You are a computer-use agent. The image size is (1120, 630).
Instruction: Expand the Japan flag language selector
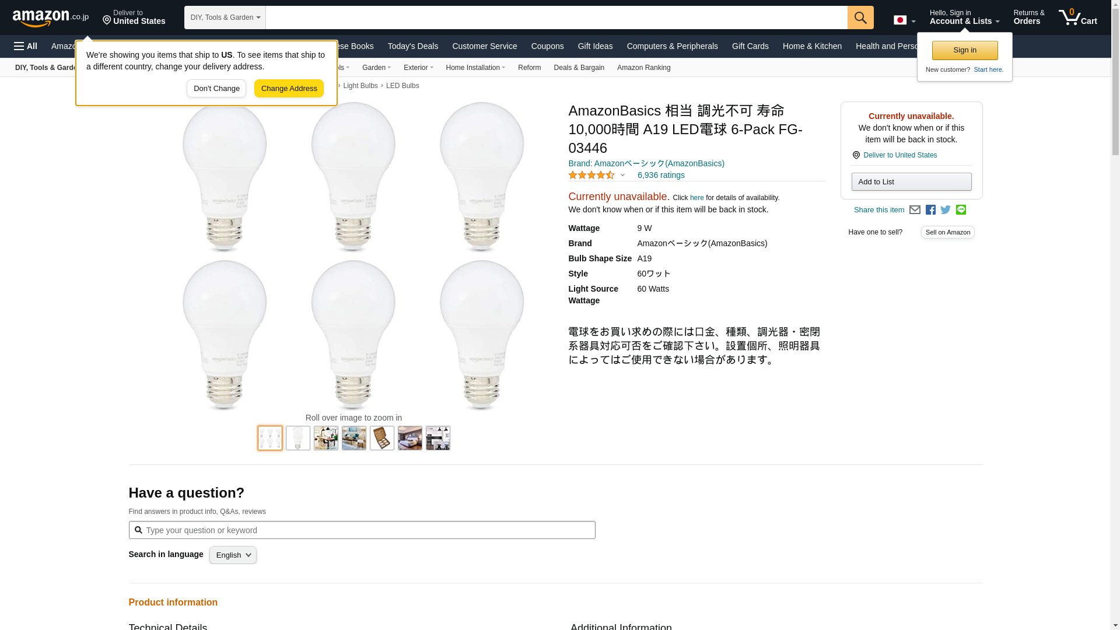tap(904, 20)
